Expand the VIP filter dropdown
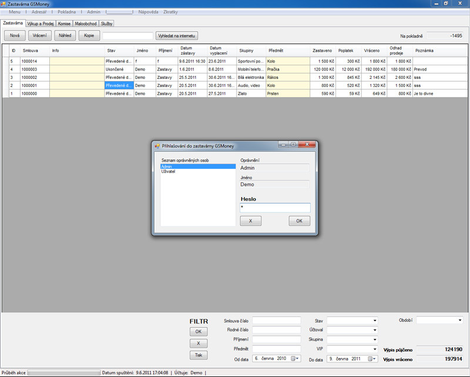The height and width of the screenshot is (377, 470). pos(375,349)
